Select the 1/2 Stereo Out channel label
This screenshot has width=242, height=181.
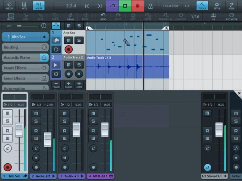pyautogui.click(x=214, y=176)
